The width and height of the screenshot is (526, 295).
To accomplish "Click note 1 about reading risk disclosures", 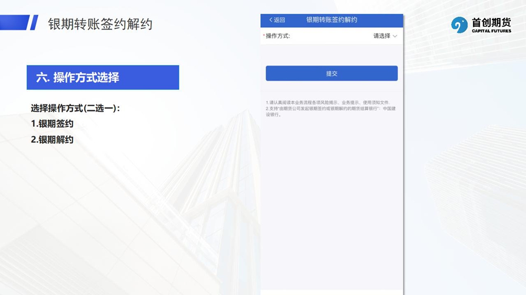I will (328, 102).
